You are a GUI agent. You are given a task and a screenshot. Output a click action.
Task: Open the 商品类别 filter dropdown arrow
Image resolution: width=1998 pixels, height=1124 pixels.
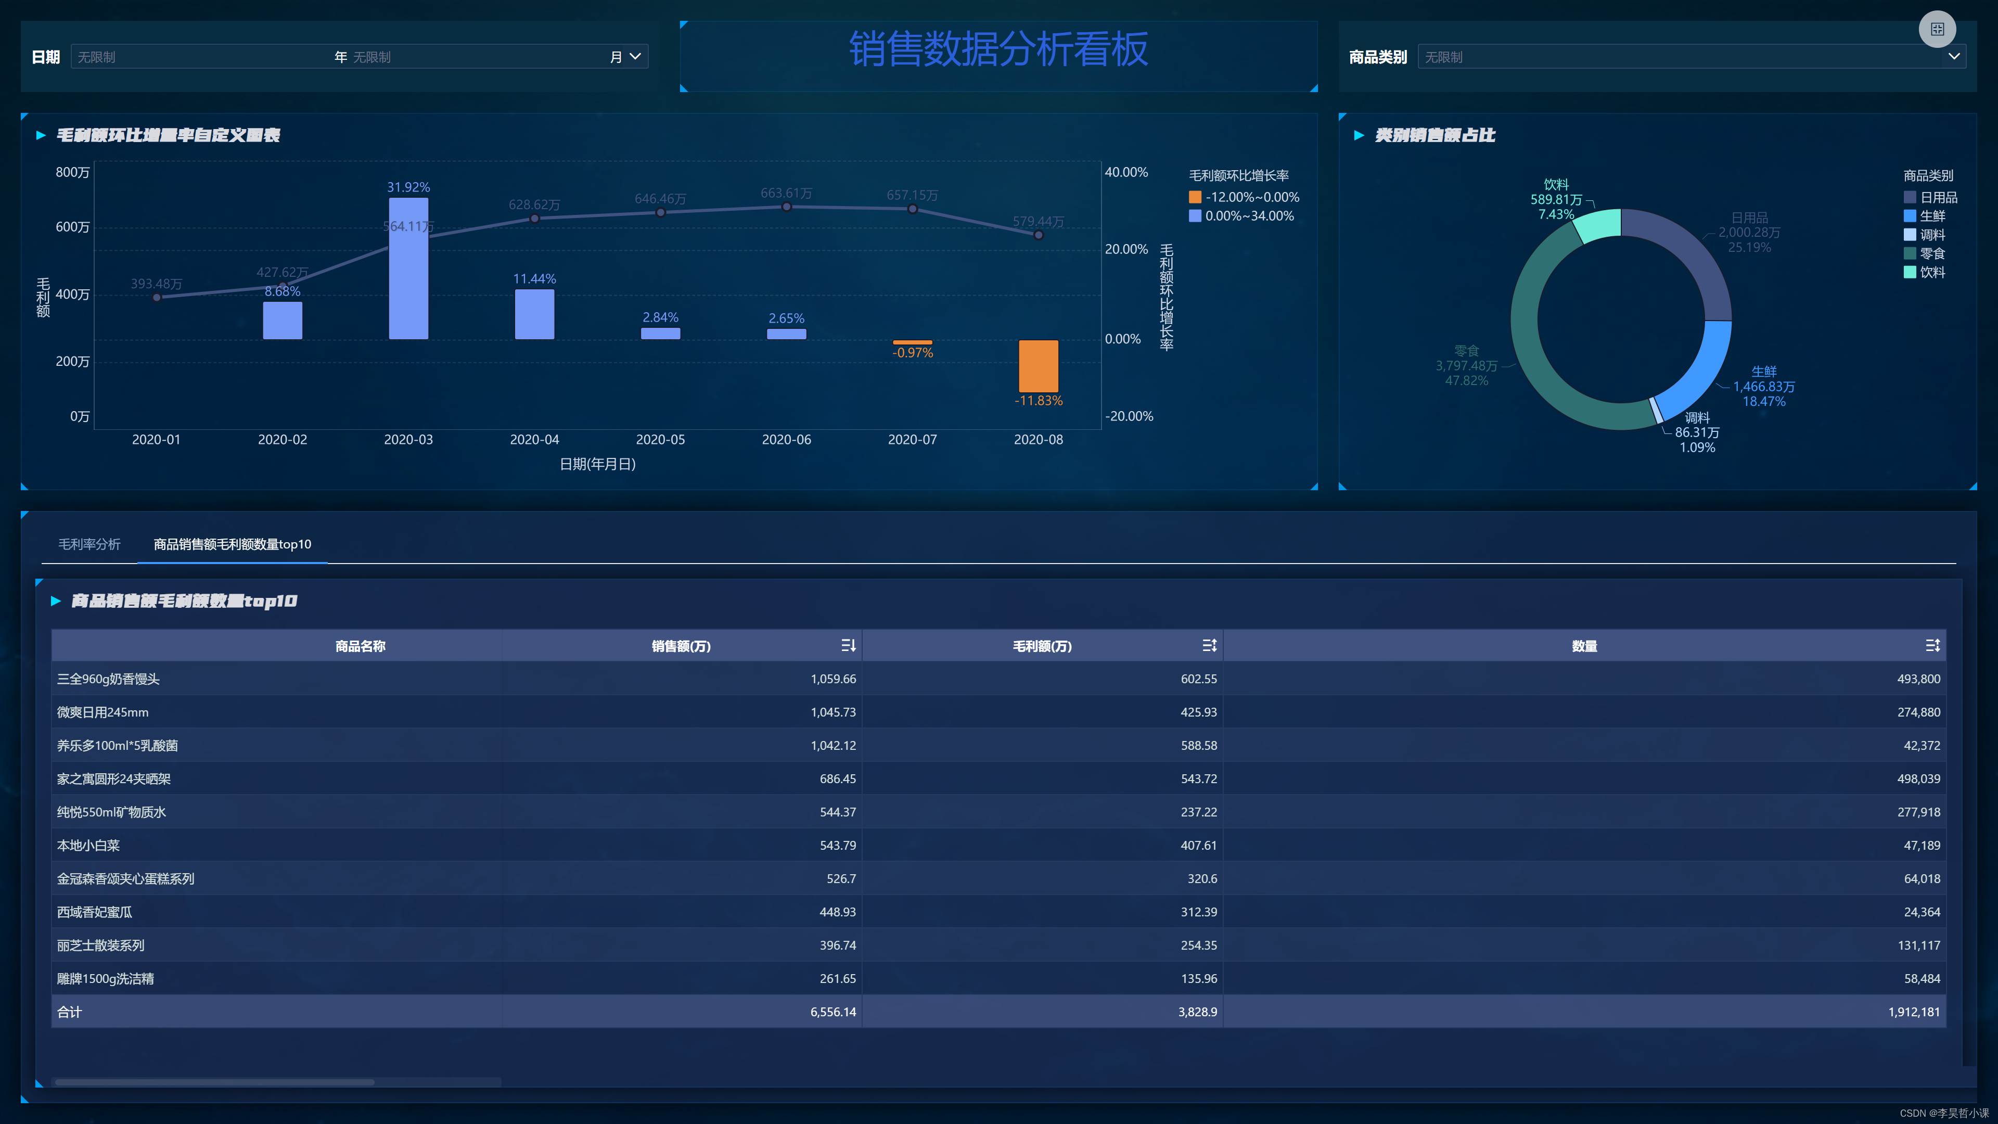pyautogui.click(x=1954, y=57)
